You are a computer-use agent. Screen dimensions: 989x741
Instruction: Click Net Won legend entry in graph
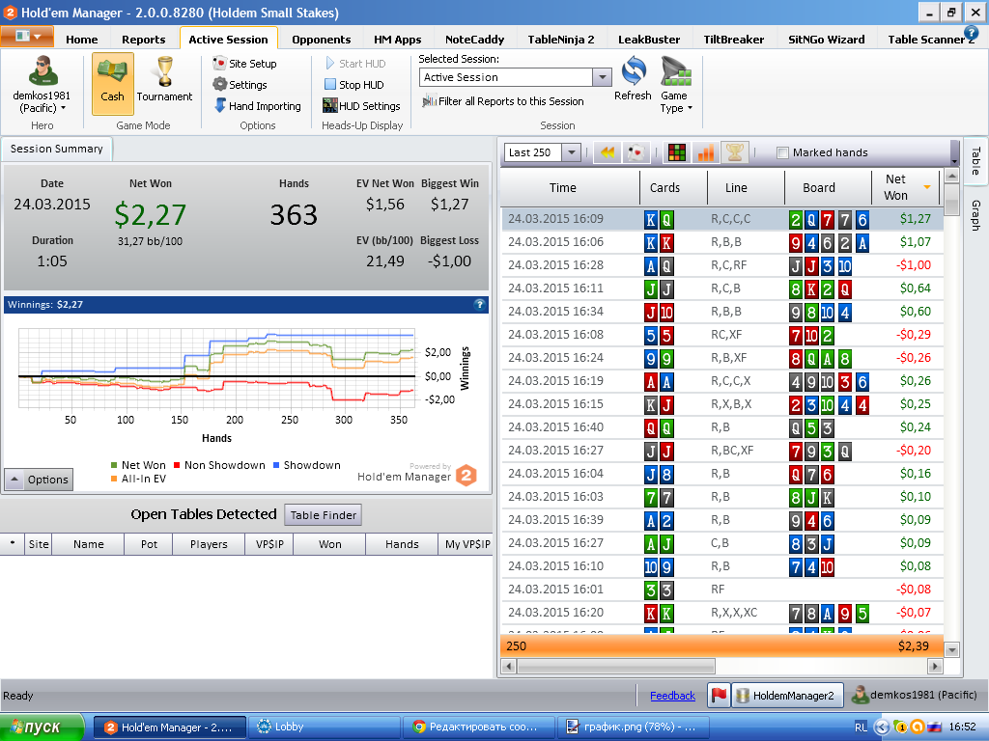(138, 465)
